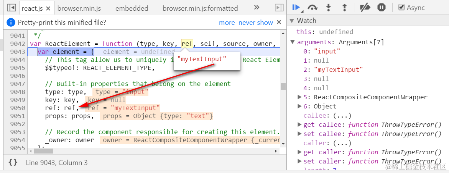The height and width of the screenshot is (173, 449).
Task: Click the 'caller: (...)' getter entry
Action: (x=327, y=143)
